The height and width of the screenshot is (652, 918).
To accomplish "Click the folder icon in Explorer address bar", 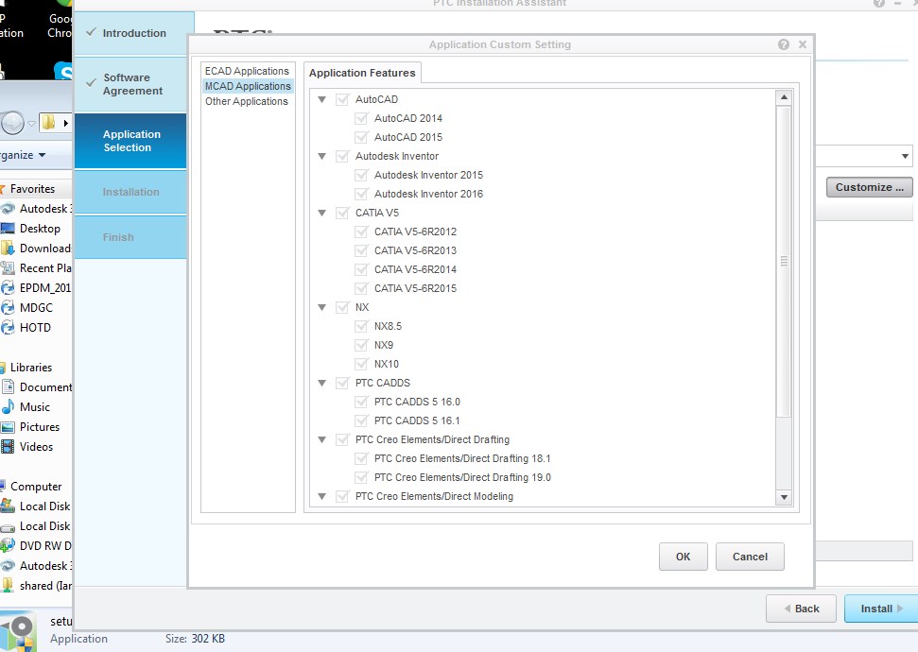I will [48, 123].
